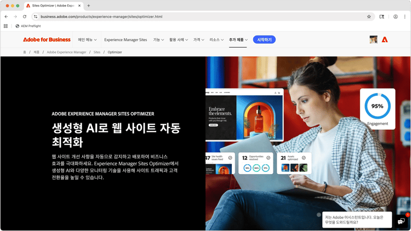Click the blue 시작하기 button
The image size is (411, 231).
[264, 39]
